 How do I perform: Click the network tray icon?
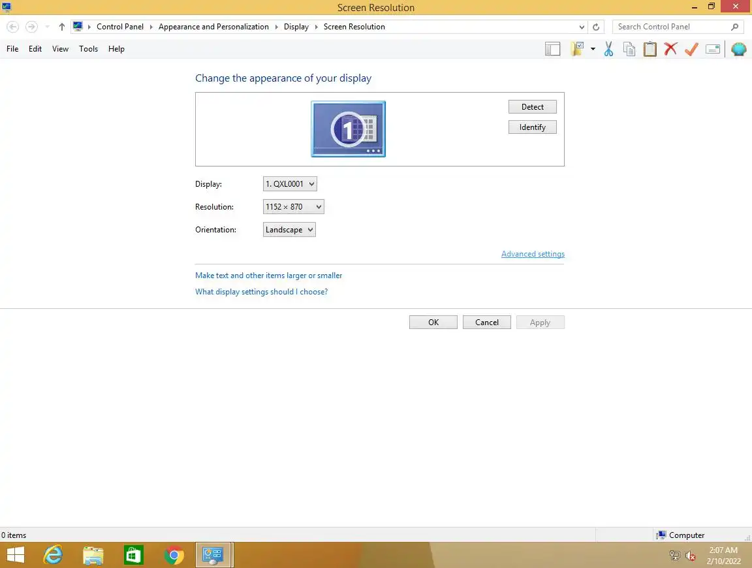point(674,556)
